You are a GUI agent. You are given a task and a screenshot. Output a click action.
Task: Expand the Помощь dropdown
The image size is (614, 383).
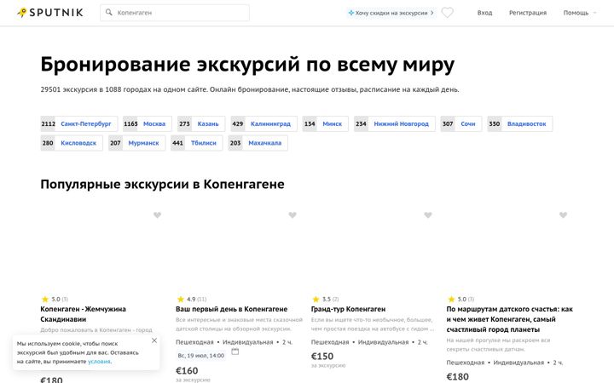pos(580,13)
